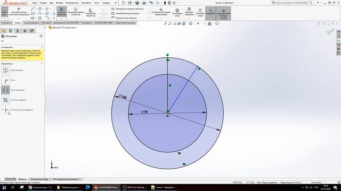
Task: Confirm trim with green checkmark in panel
Action: (x=2, y=41)
